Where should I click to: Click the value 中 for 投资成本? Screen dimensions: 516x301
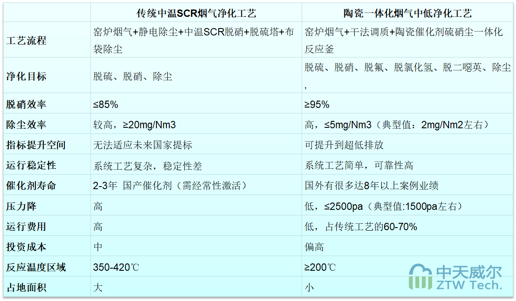(x=98, y=247)
